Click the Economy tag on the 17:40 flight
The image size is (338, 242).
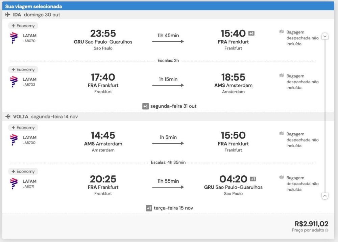[23, 70]
